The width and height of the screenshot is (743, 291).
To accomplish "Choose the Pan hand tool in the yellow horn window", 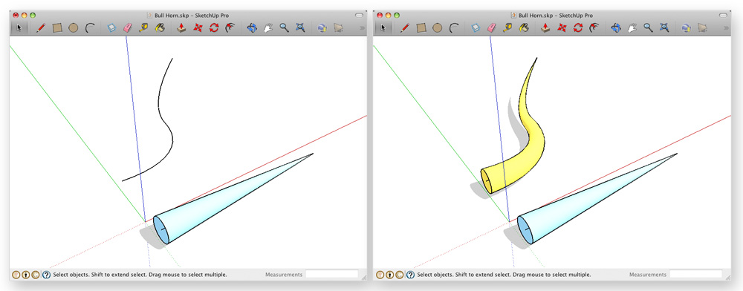I will pos(632,28).
